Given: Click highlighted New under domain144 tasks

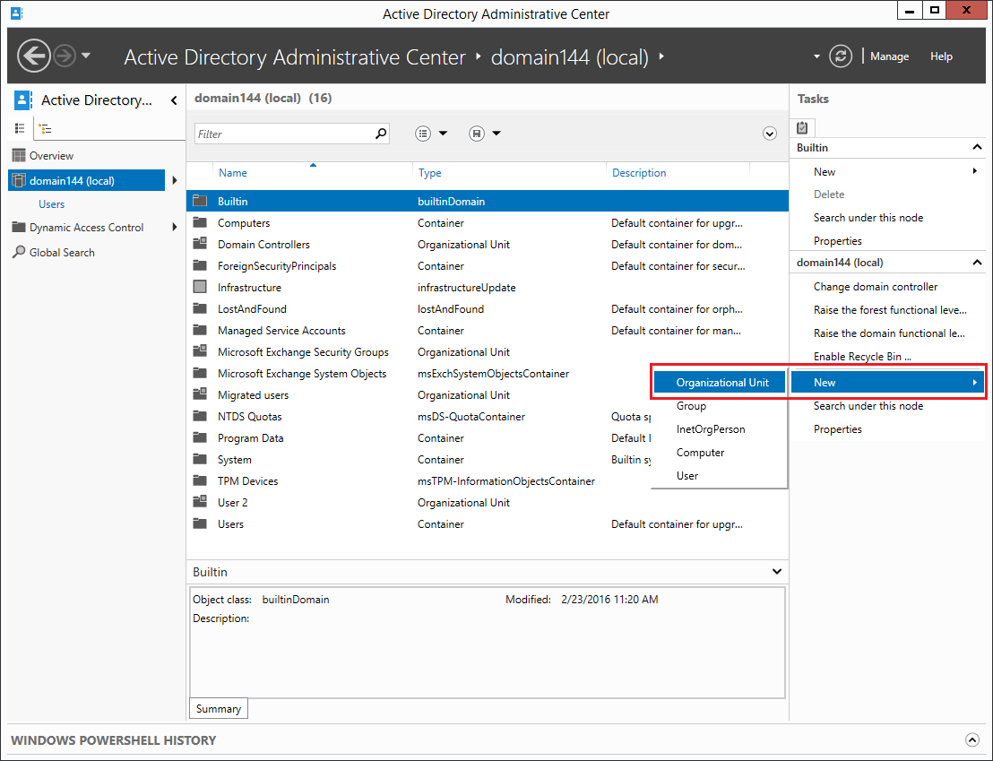Looking at the screenshot, I should click(x=887, y=382).
